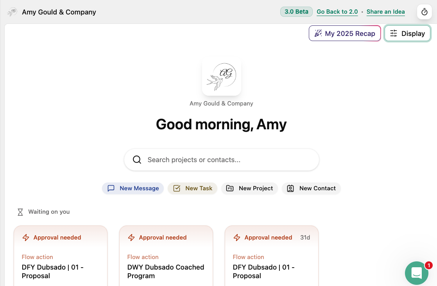Click the 3.0 Beta badge
Viewport: 437px width, 286px height.
(296, 12)
